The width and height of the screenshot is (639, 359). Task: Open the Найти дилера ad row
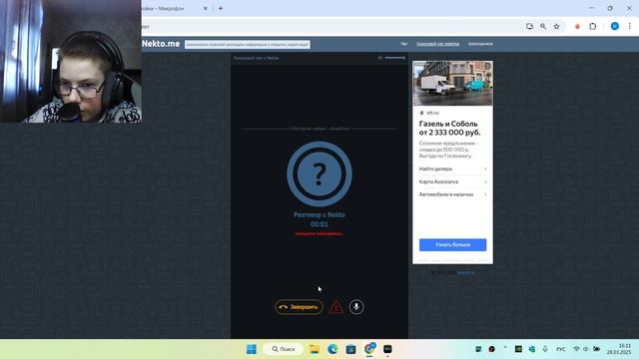[x=452, y=169]
